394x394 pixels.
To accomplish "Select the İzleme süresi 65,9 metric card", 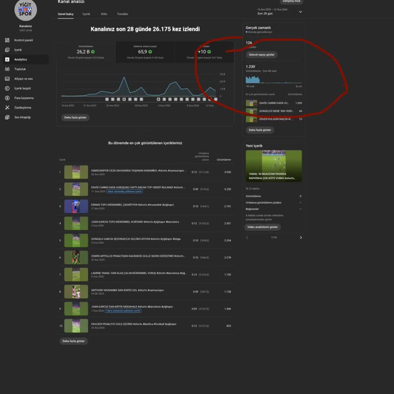I will pos(145,52).
